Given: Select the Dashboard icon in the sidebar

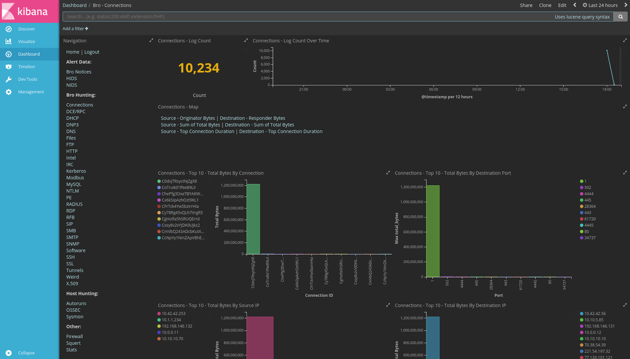Looking at the screenshot, I should tap(9, 54).
